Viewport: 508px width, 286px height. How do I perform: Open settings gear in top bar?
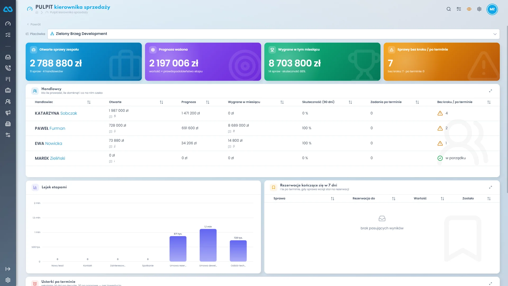479,9
